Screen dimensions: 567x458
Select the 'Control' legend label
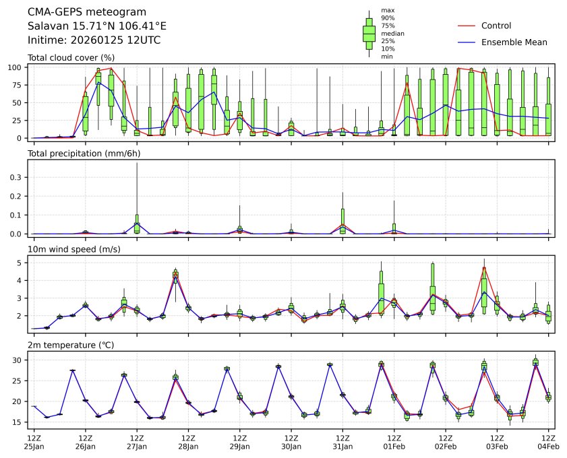[x=496, y=26]
